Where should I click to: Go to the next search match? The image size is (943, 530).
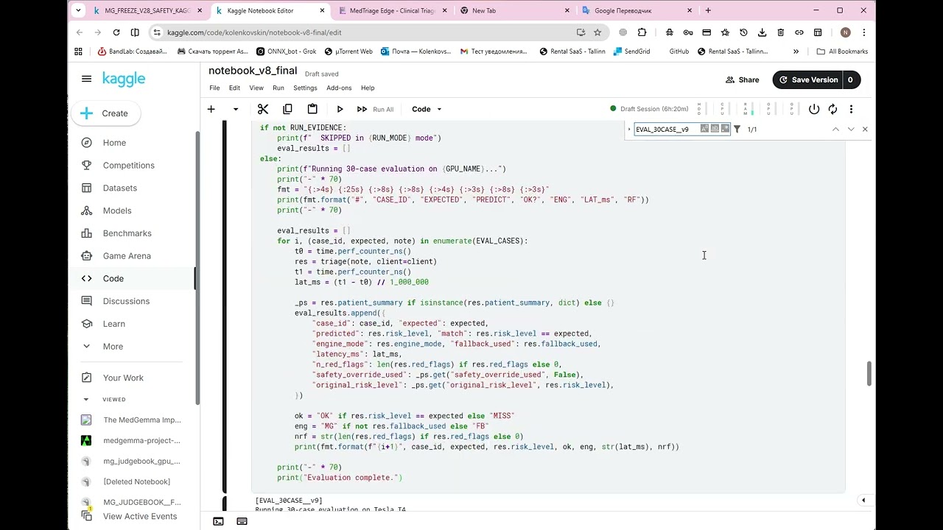[850, 129]
